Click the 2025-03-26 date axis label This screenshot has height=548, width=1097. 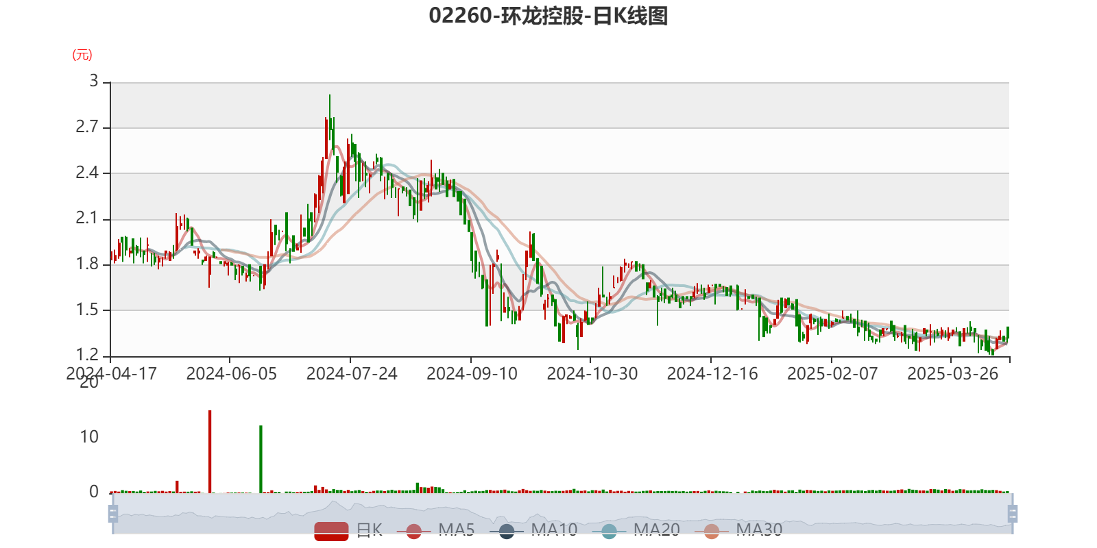(x=952, y=373)
